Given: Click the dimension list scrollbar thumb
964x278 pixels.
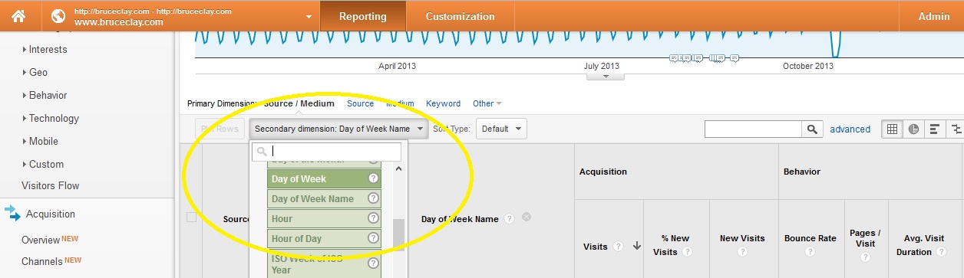Looking at the screenshot, I should 398,236.
